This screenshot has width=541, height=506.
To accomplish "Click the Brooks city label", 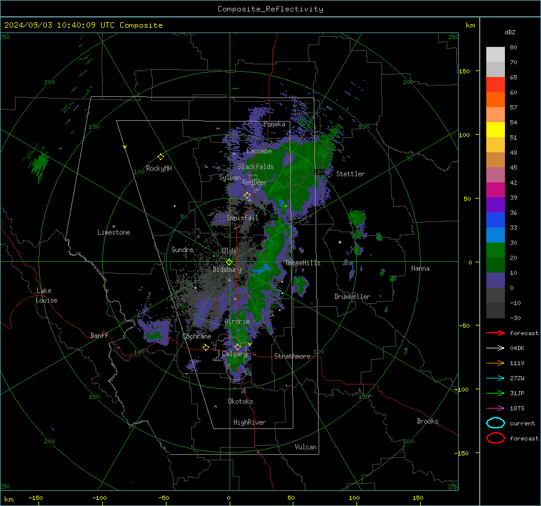I will click(x=427, y=421).
